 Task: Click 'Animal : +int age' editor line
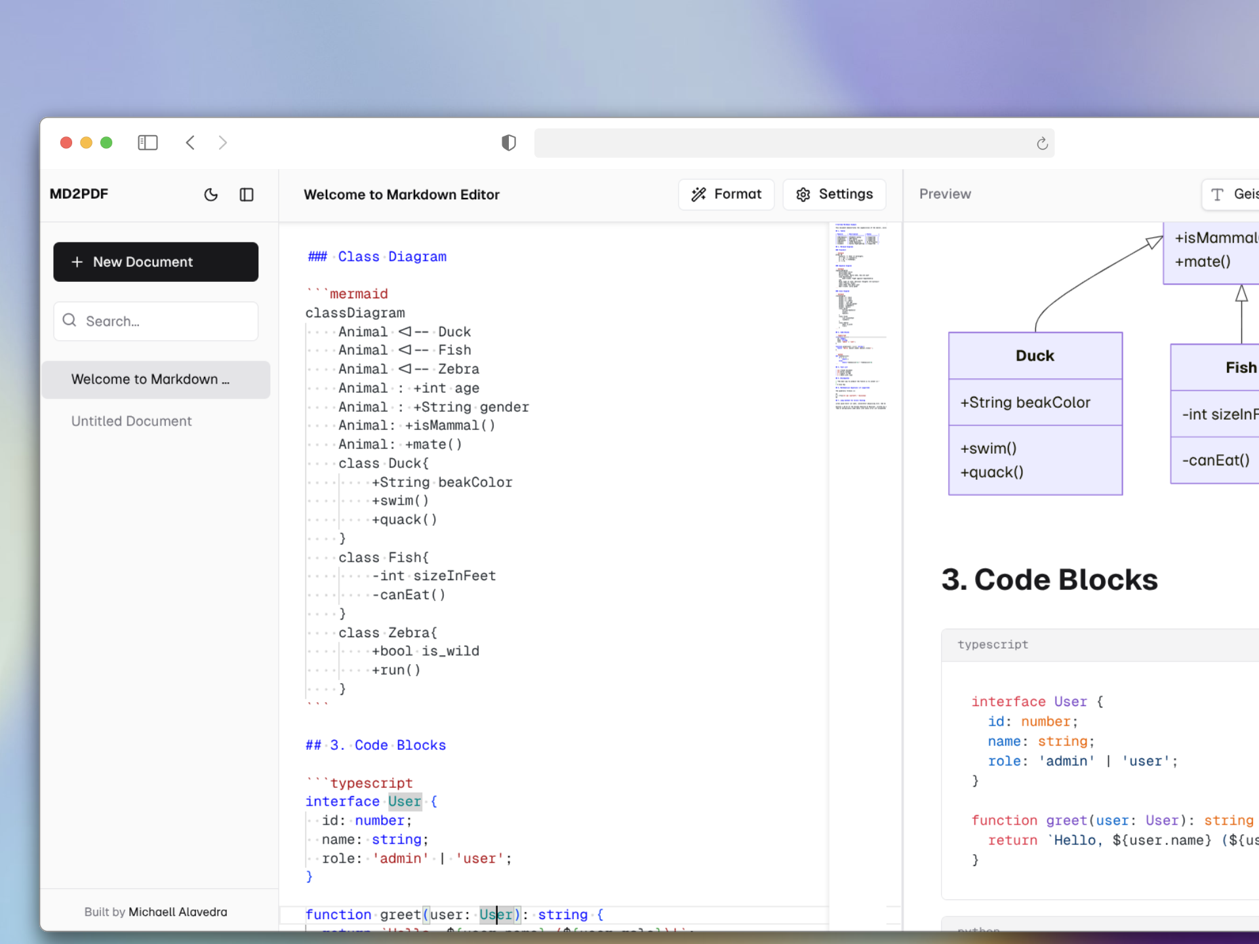(x=409, y=389)
